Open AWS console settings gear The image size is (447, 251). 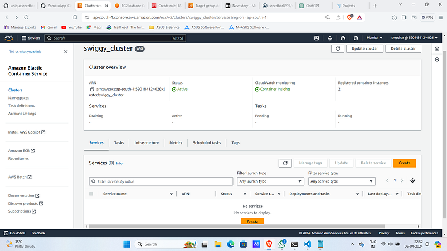pos(356,38)
